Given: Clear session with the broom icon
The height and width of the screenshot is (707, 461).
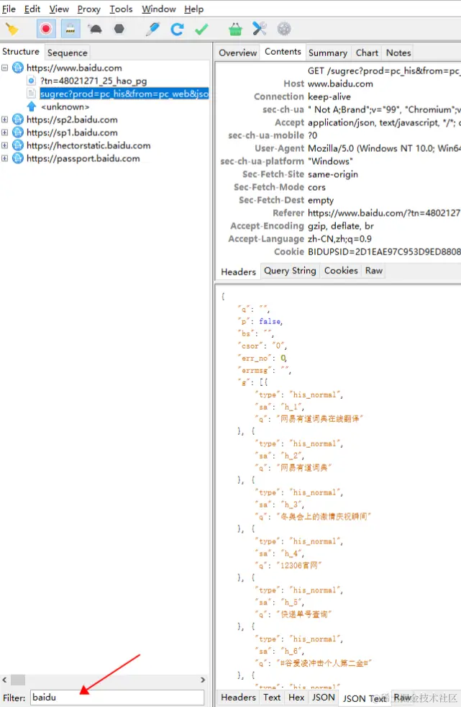Looking at the screenshot, I should [x=12, y=30].
